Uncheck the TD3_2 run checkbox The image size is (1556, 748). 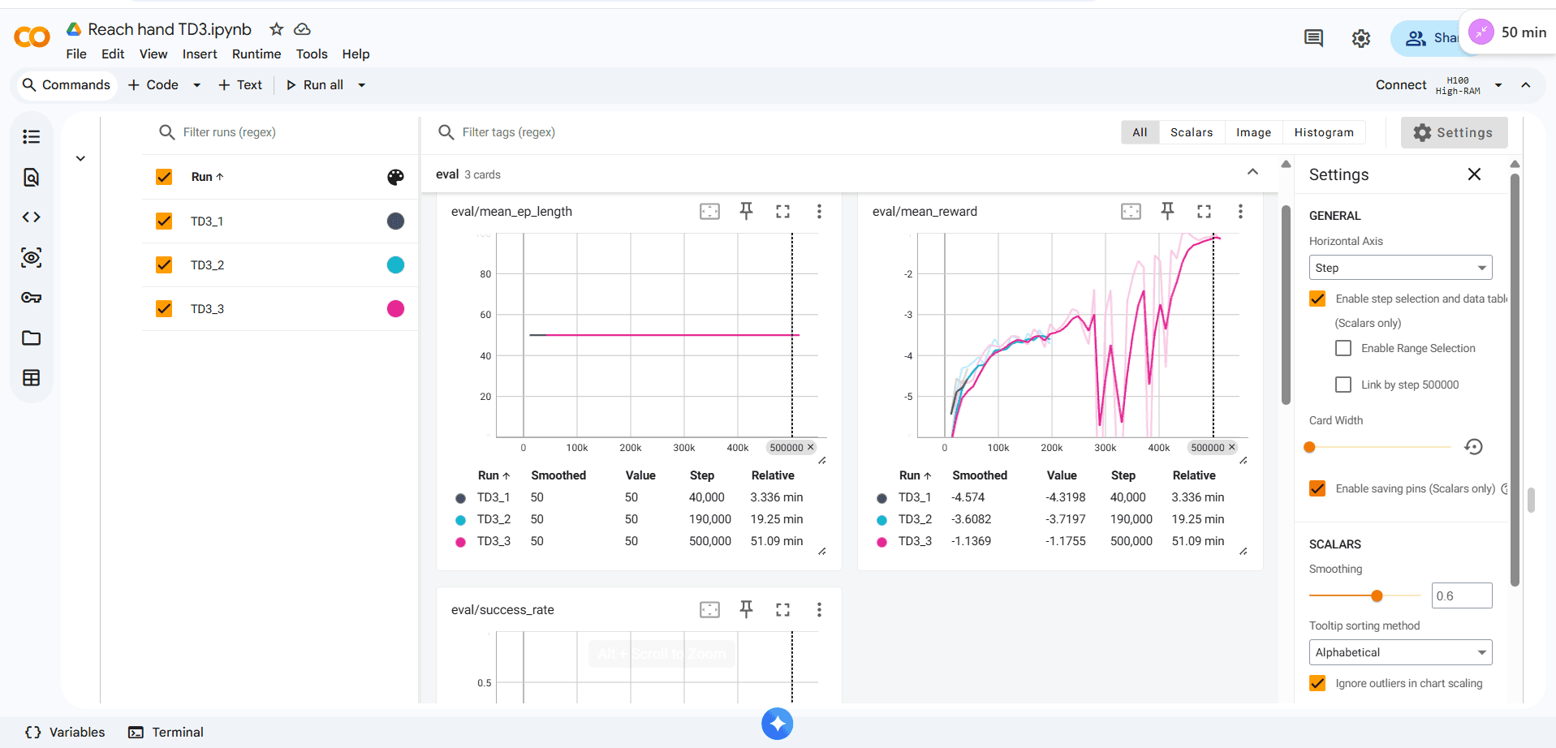tap(164, 265)
